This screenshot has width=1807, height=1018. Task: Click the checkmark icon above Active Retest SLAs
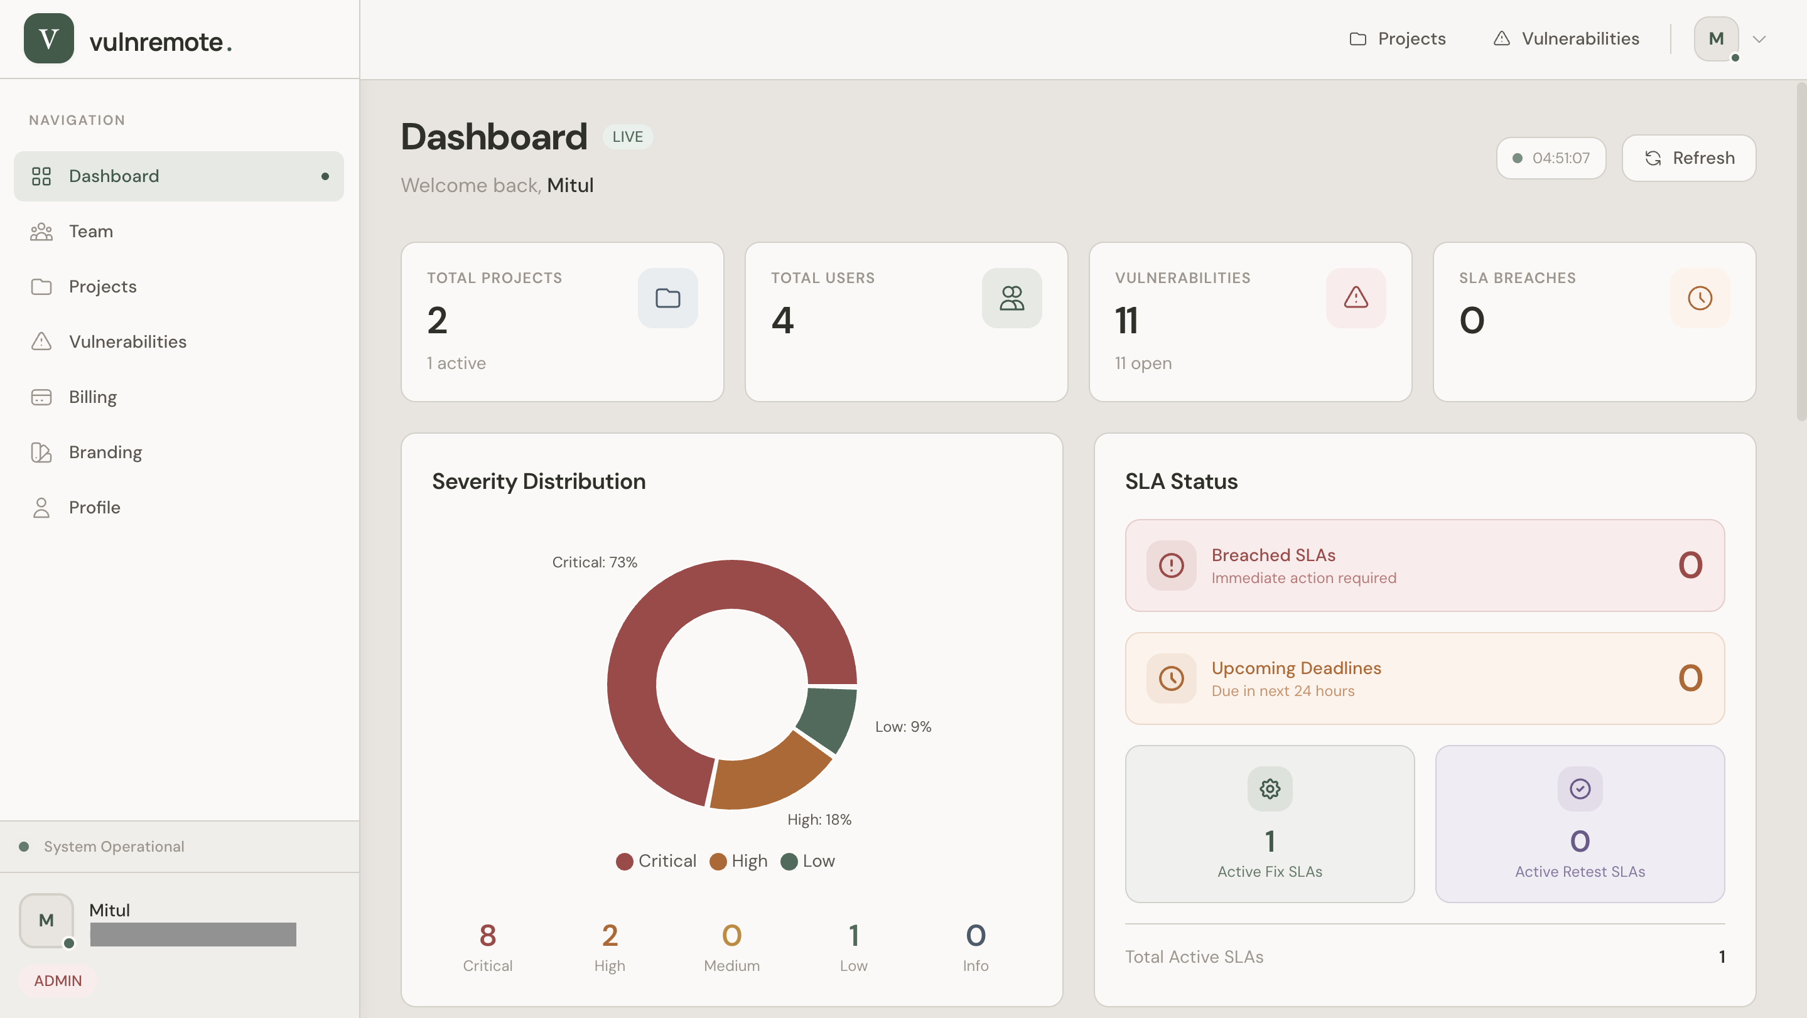click(1580, 789)
